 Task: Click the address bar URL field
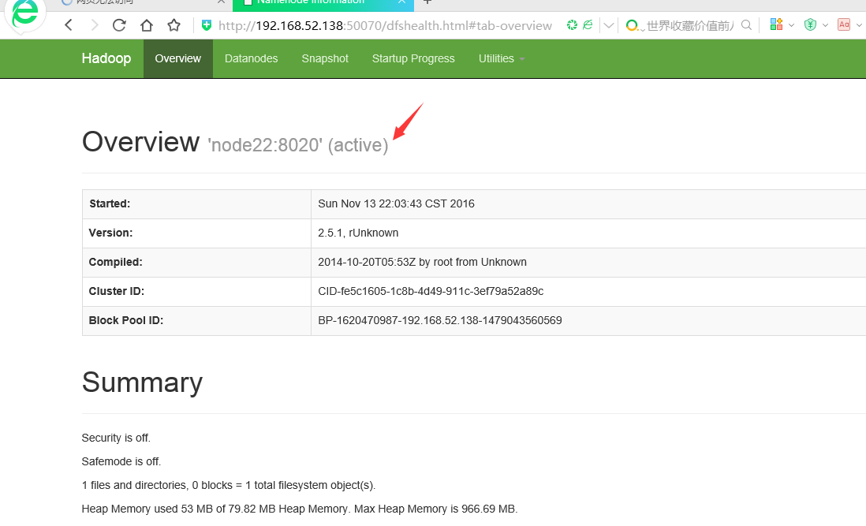click(385, 25)
